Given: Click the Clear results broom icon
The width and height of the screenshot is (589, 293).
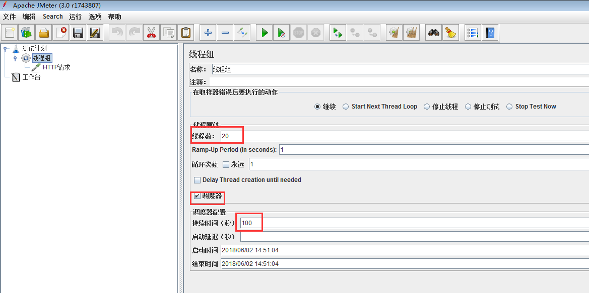Looking at the screenshot, I should point(394,33).
